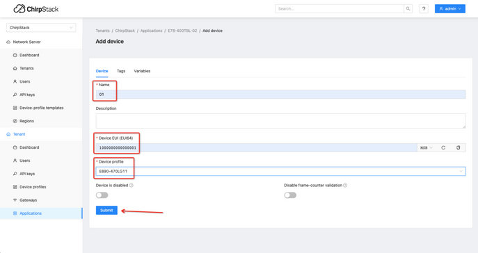Copy Device EUI to clipboard
Image resolution: width=478 pixels, height=253 pixels.
coord(459,147)
